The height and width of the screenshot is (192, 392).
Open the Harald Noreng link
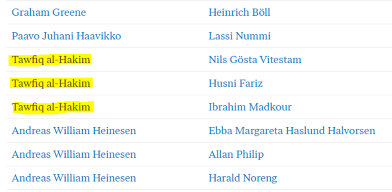coord(243,178)
